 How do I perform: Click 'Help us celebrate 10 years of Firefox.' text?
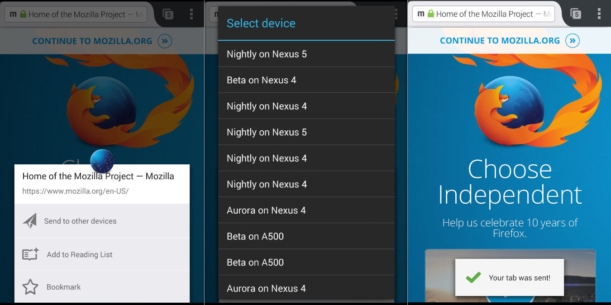pos(510,228)
